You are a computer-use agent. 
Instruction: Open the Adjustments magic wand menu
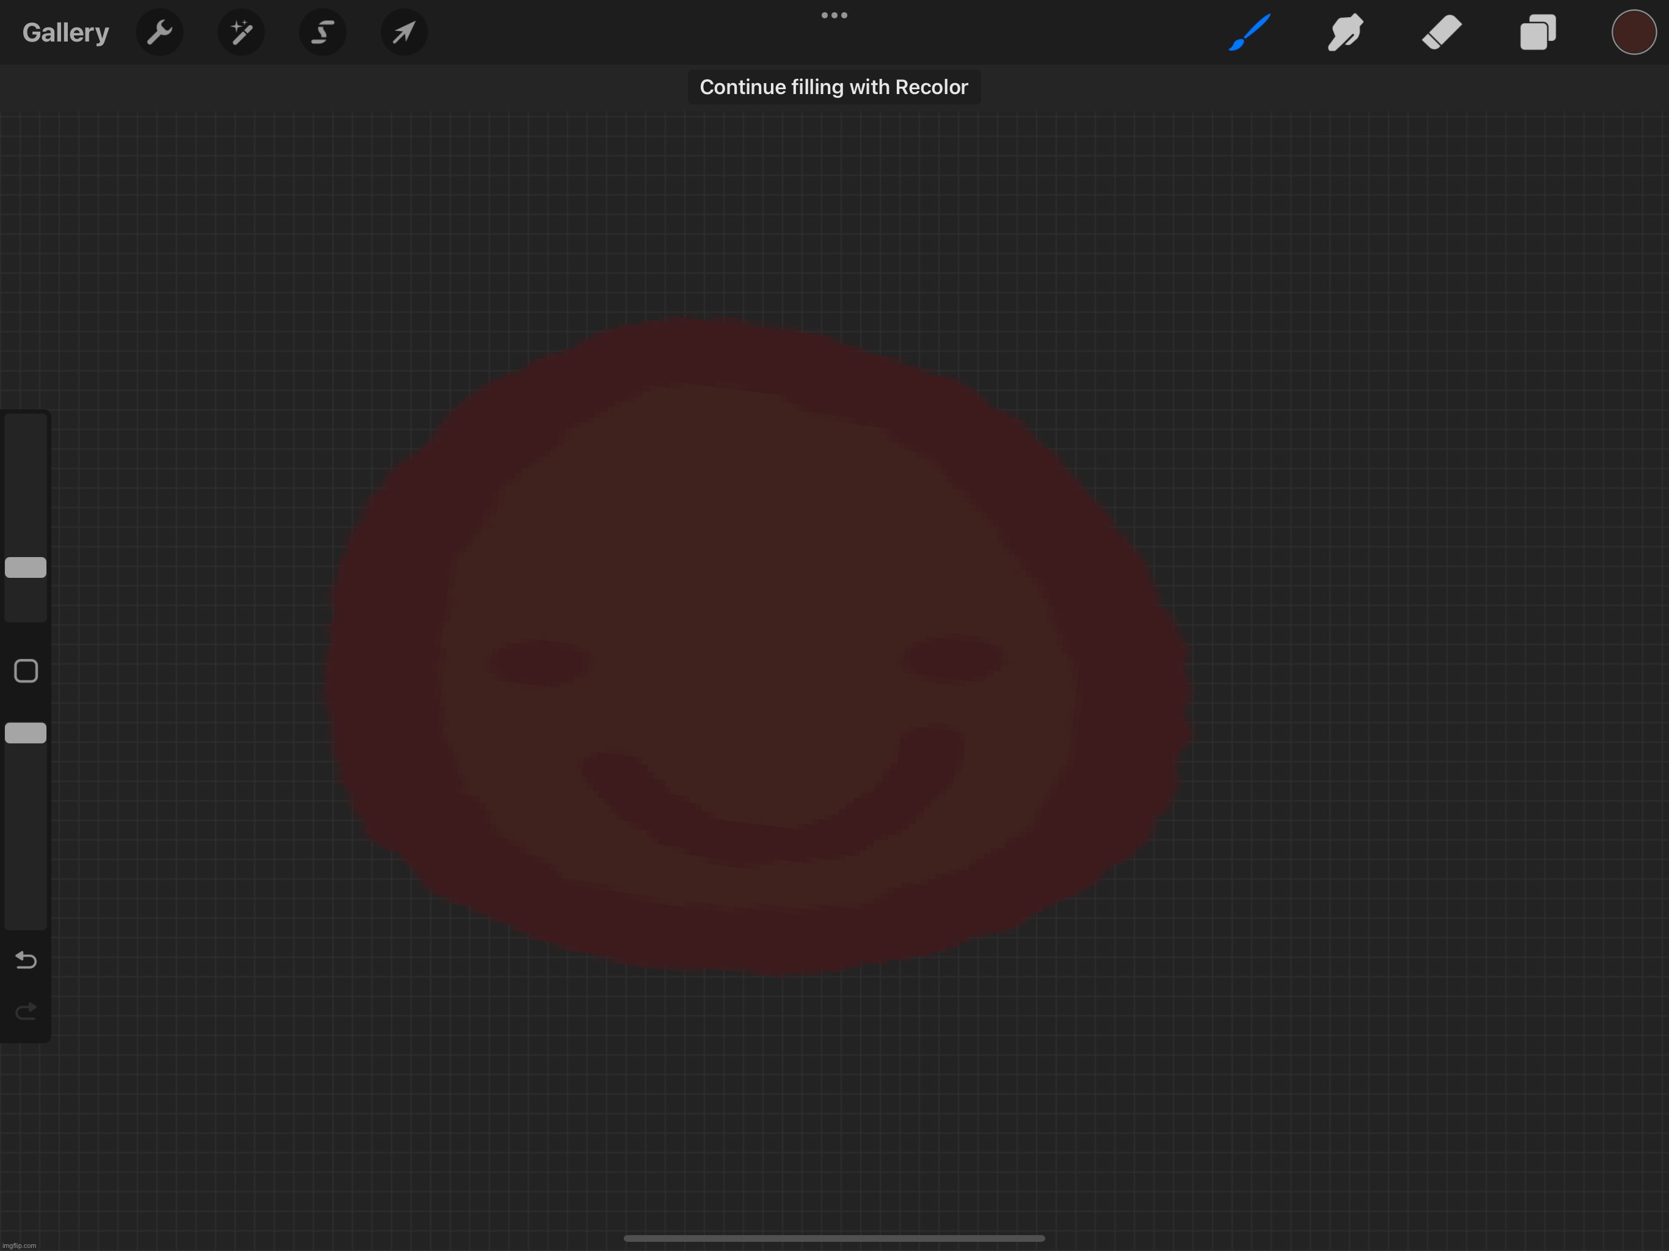point(241,32)
